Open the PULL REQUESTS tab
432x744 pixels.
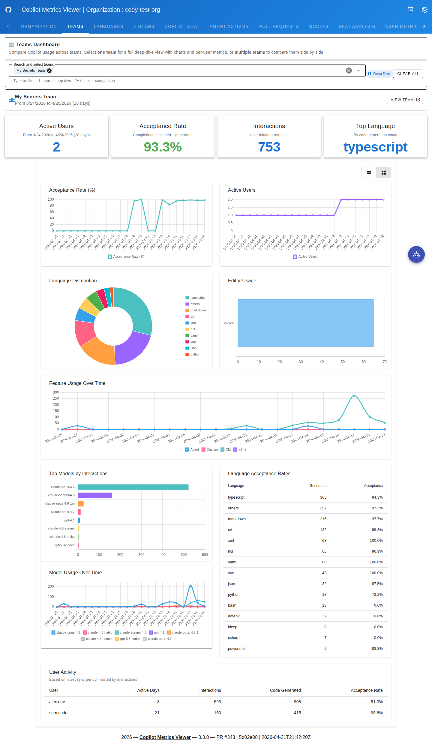[x=279, y=26]
